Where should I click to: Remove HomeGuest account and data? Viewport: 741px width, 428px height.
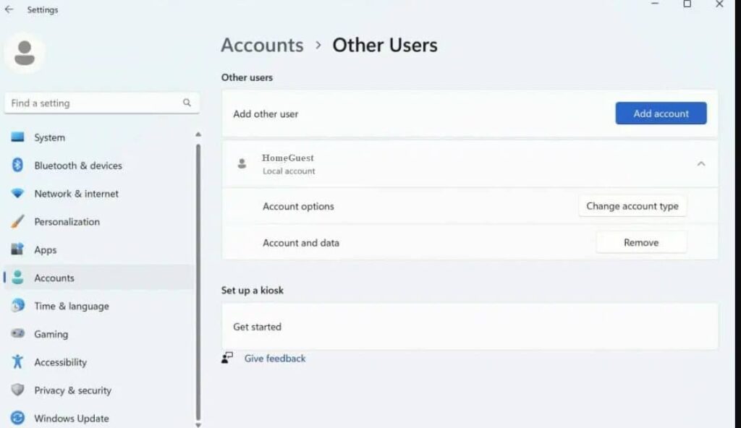click(x=641, y=242)
